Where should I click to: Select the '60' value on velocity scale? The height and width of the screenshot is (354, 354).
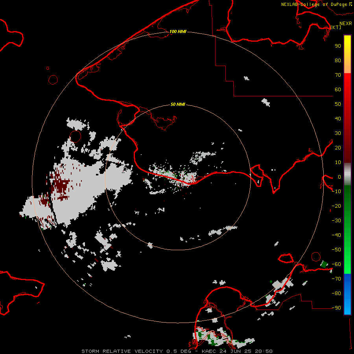tap(338, 89)
